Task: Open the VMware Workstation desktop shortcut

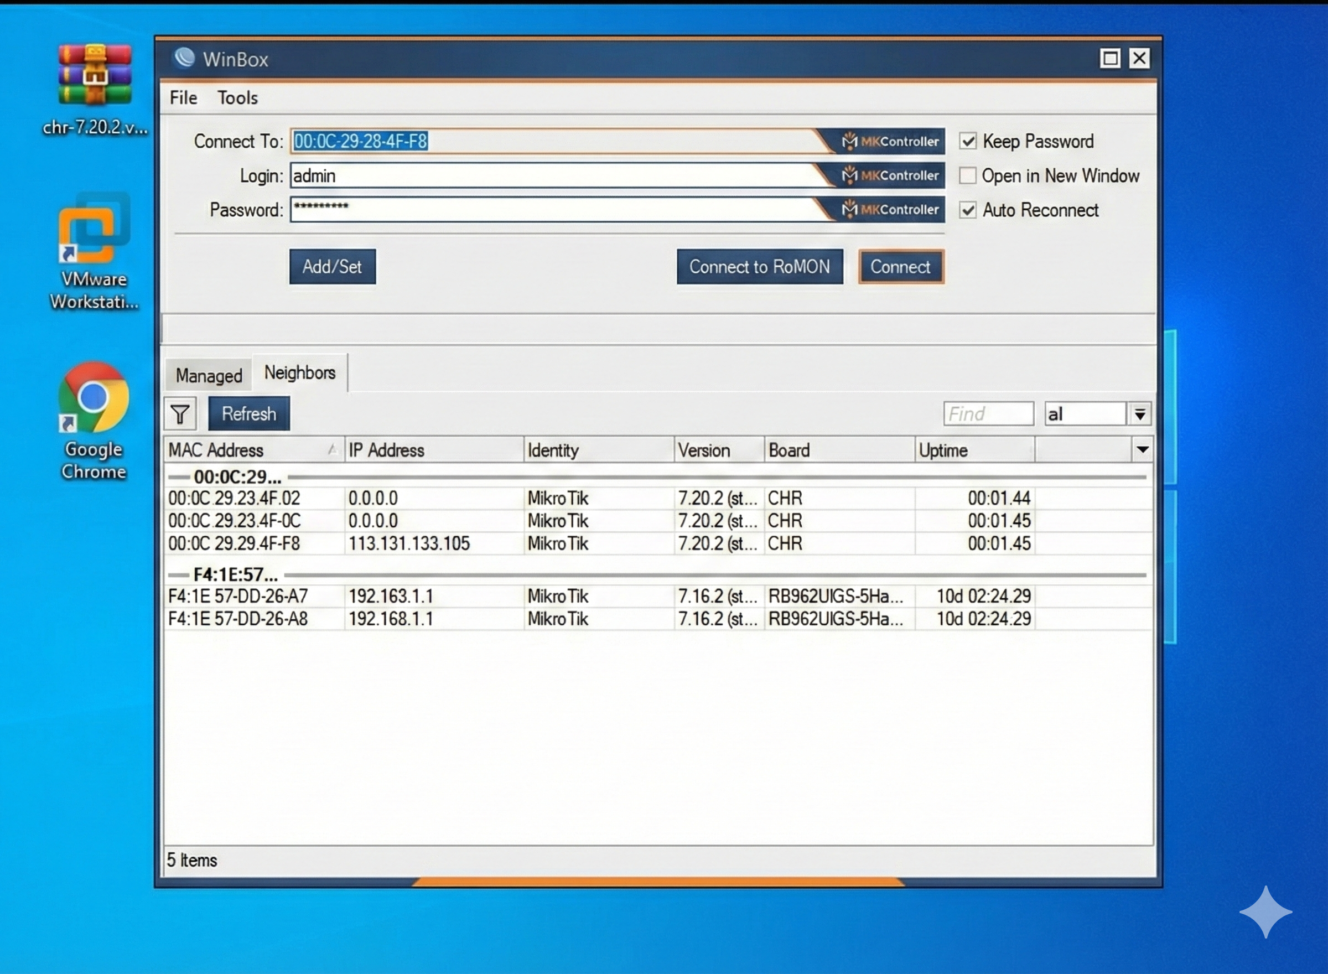Action: pos(94,230)
